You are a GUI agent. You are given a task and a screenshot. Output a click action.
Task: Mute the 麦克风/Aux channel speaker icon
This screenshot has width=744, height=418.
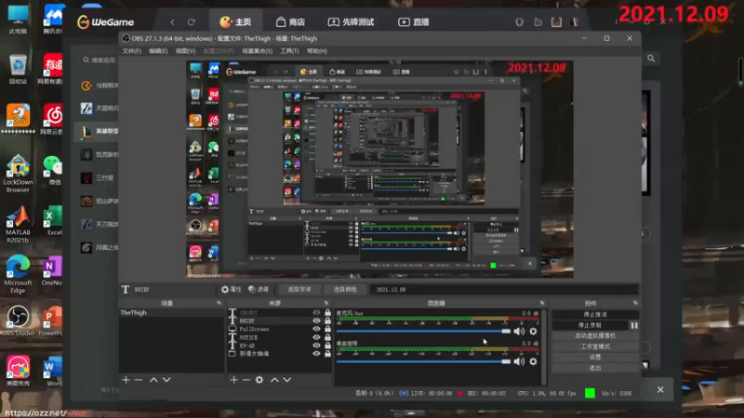[519, 332]
